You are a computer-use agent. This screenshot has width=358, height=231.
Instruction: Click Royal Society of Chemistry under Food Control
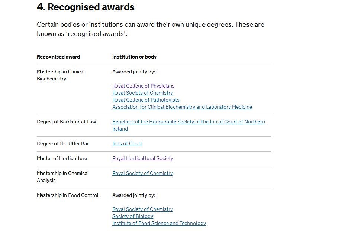(x=142, y=209)
